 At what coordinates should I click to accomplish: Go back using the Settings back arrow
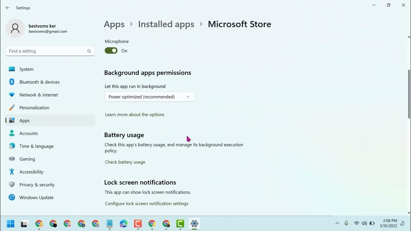pyautogui.click(x=8, y=8)
